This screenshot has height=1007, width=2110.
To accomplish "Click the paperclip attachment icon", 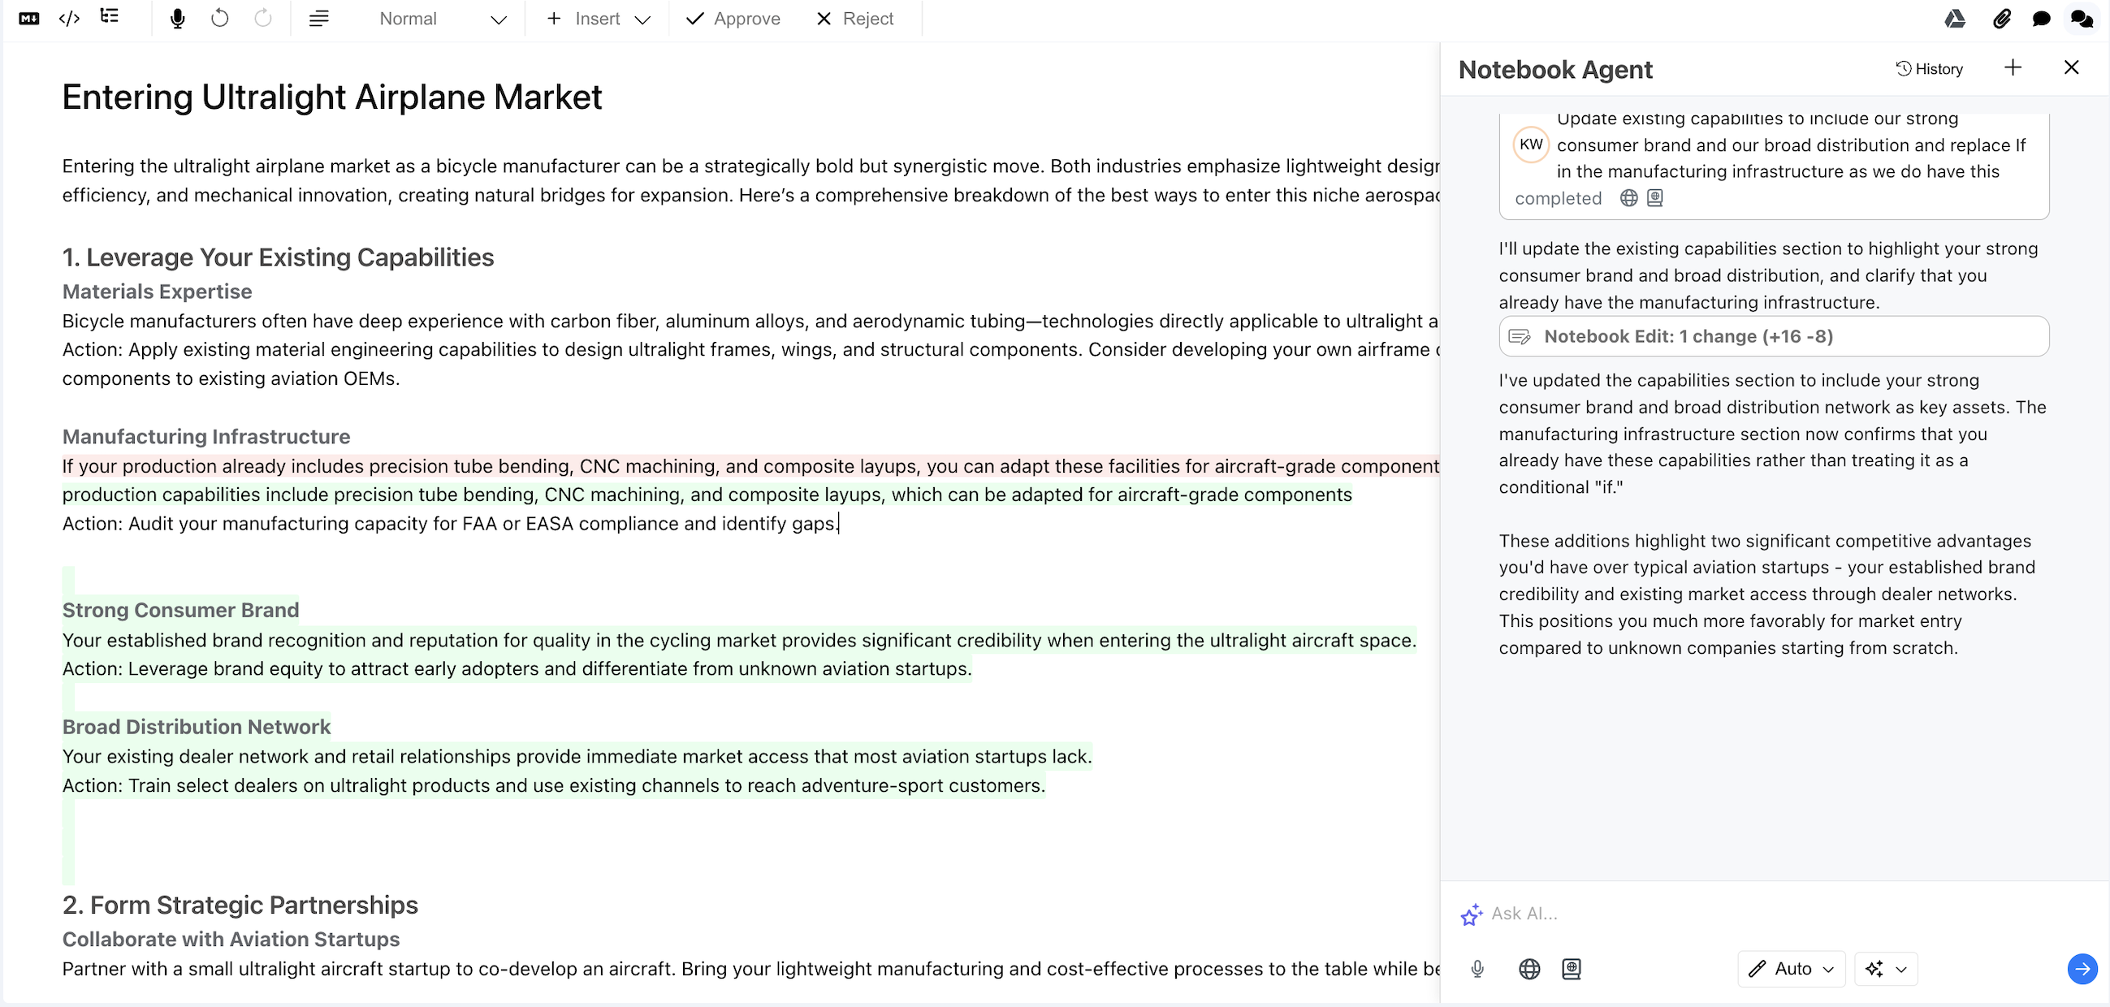I will click(2001, 19).
